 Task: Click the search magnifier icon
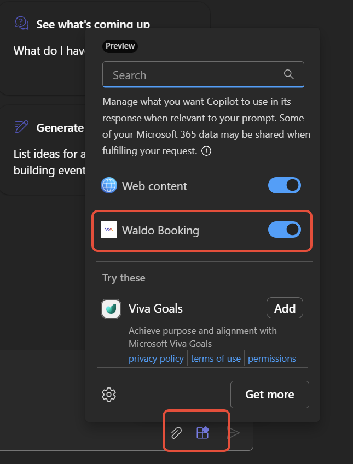coord(288,74)
